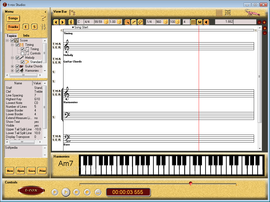The width and height of the screenshot is (270, 202).
Task: Click the 4/4 time signature field
Action: tap(89, 22)
